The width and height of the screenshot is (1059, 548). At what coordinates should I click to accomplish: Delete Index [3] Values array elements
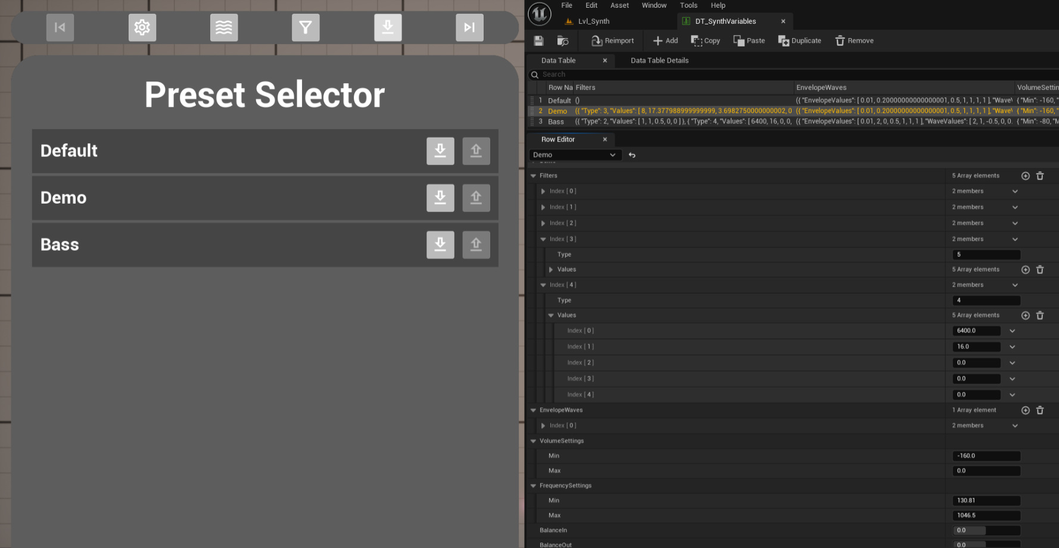[1040, 269]
